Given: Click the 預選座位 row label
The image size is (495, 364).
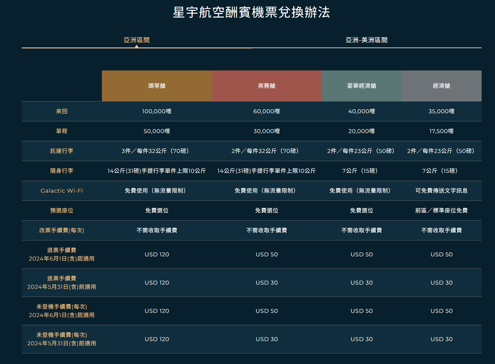Looking at the screenshot, I should point(62,211).
